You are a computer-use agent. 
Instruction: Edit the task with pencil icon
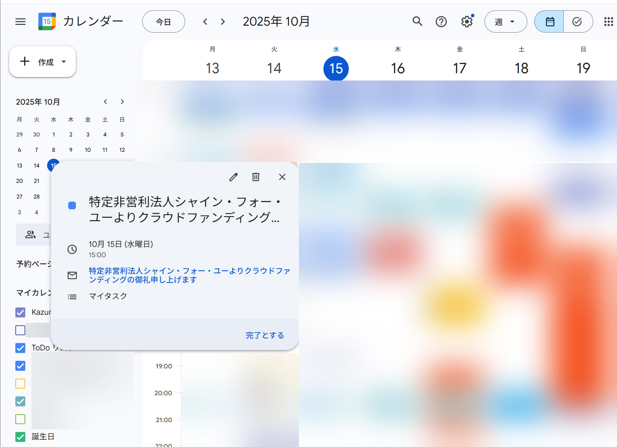point(233,177)
